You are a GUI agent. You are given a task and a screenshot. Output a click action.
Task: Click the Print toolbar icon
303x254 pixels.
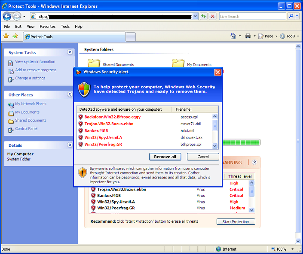click(248, 36)
